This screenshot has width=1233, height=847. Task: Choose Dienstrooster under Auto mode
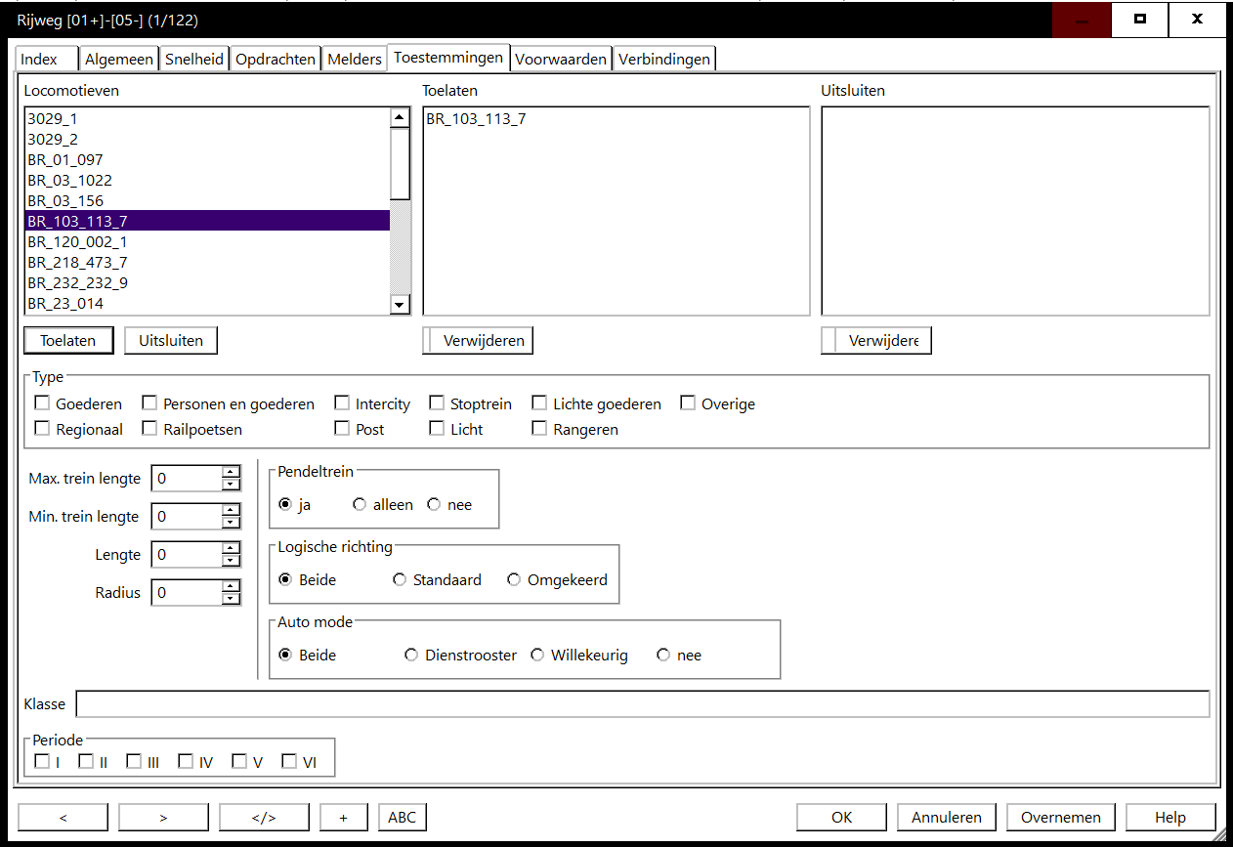[x=411, y=656]
